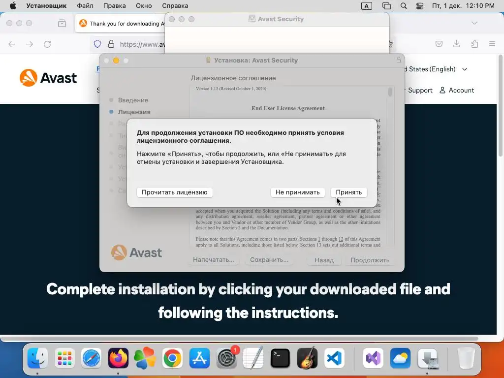Open Visual Studio from the Dock
Screen dimensions: 504x378
pos(373,358)
